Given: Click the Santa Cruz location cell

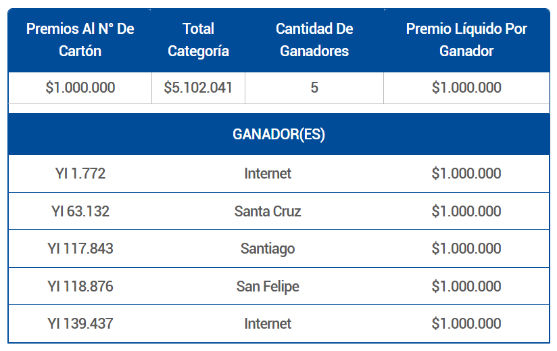Looking at the screenshot, I should pyautogui.click(x=268, y=212).
